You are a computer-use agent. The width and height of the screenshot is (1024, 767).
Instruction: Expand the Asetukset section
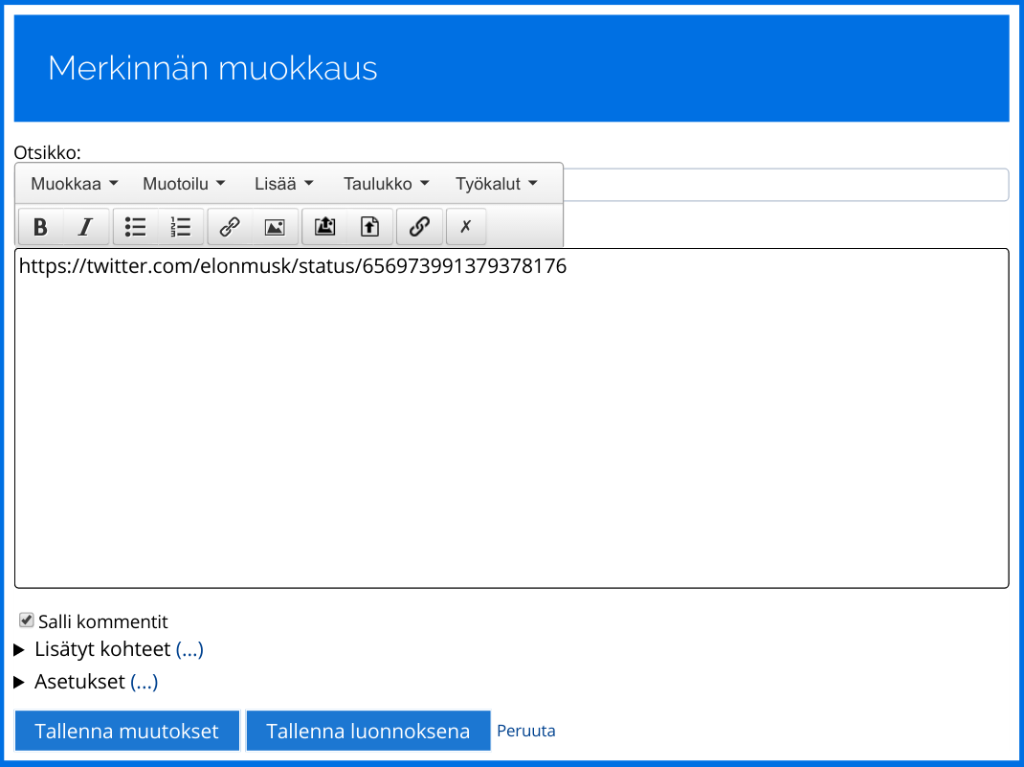(21, 682)
